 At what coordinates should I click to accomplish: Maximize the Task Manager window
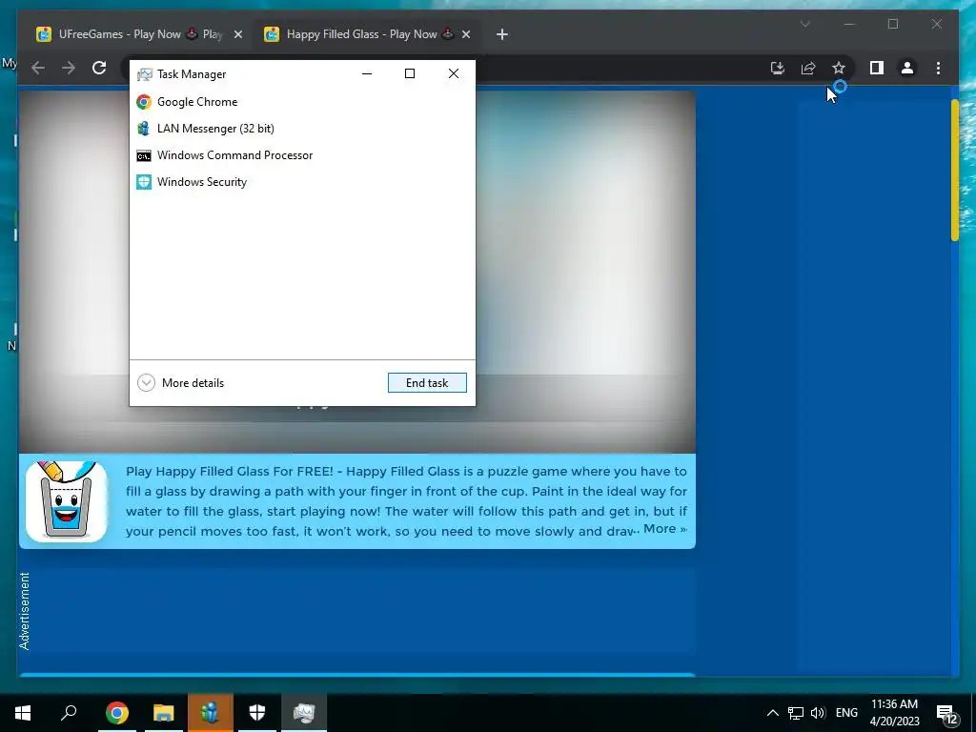coord(410,73)
